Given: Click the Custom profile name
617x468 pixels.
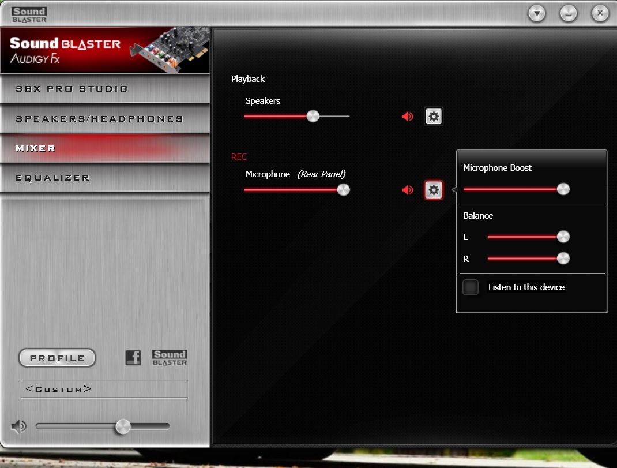Looking at the screenshot, I should [59, 390].
